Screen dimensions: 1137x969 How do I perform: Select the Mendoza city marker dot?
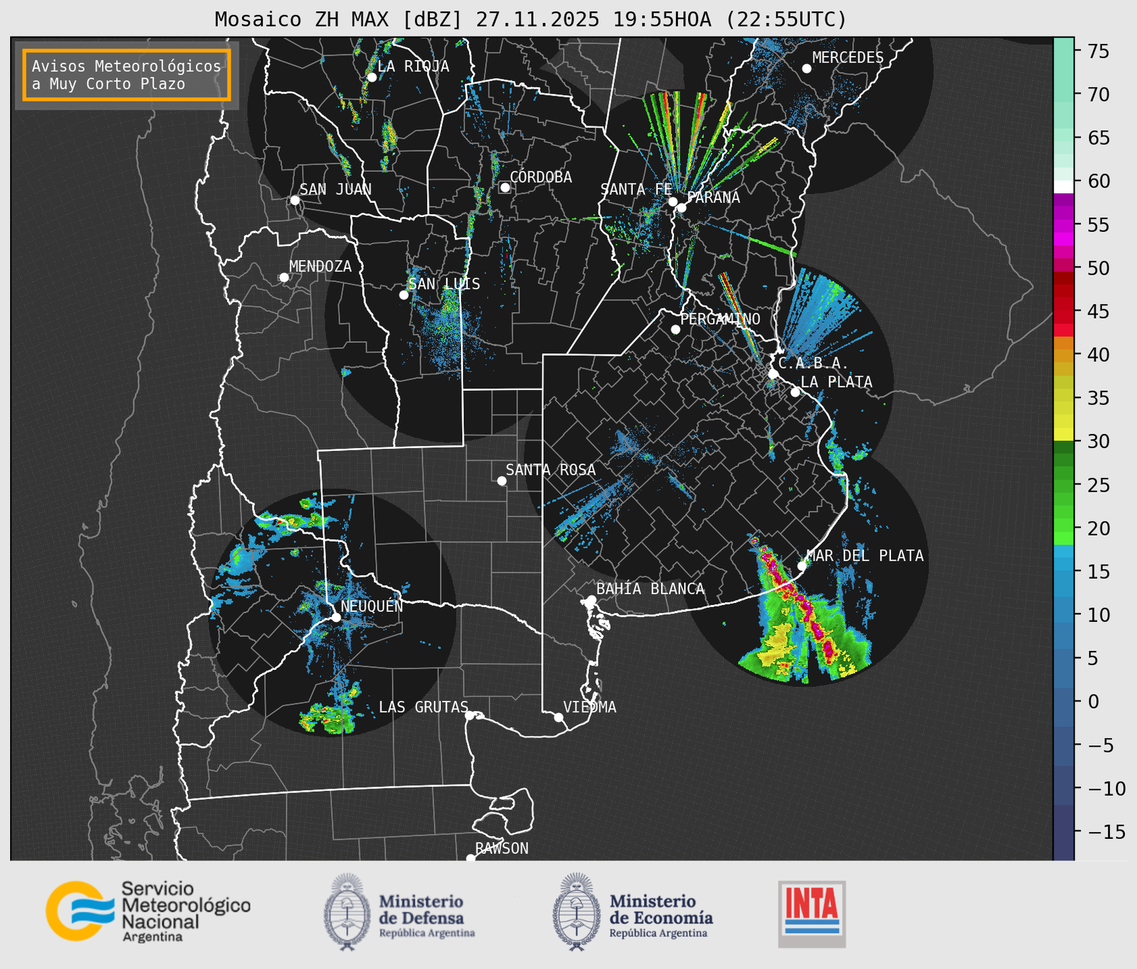(x=284, y=278)
